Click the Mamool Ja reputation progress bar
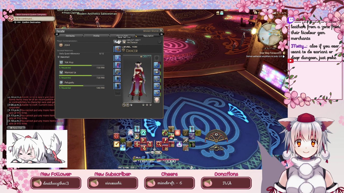Viewport: 344px width, 193px height. coord(82,76)
